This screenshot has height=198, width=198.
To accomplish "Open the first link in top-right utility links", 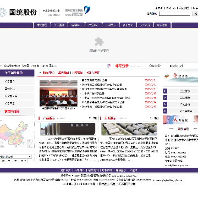I will coord(159,8).
